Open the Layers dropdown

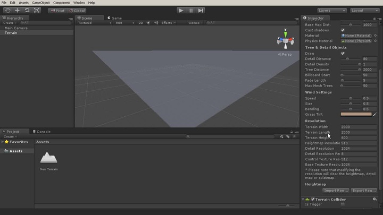click(332, 11)
